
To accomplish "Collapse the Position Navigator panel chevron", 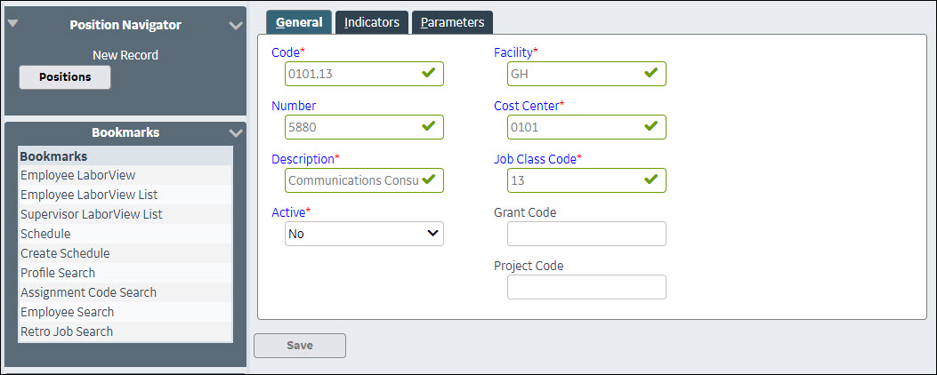I will (x=236, y=26).
